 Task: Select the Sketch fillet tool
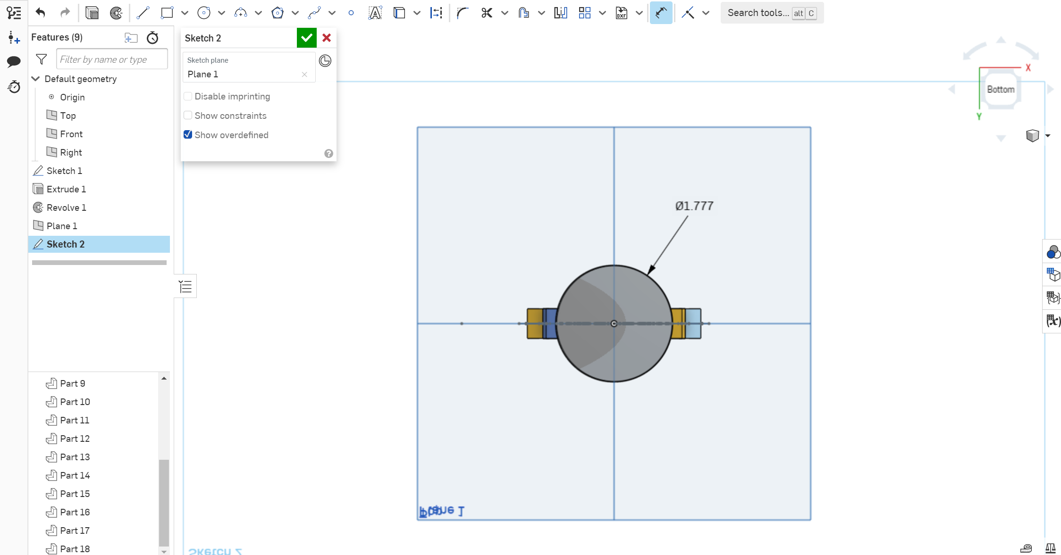463,13
